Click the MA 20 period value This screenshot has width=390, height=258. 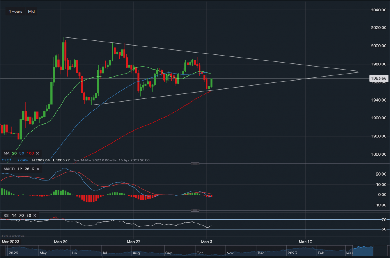click(14, 154)
